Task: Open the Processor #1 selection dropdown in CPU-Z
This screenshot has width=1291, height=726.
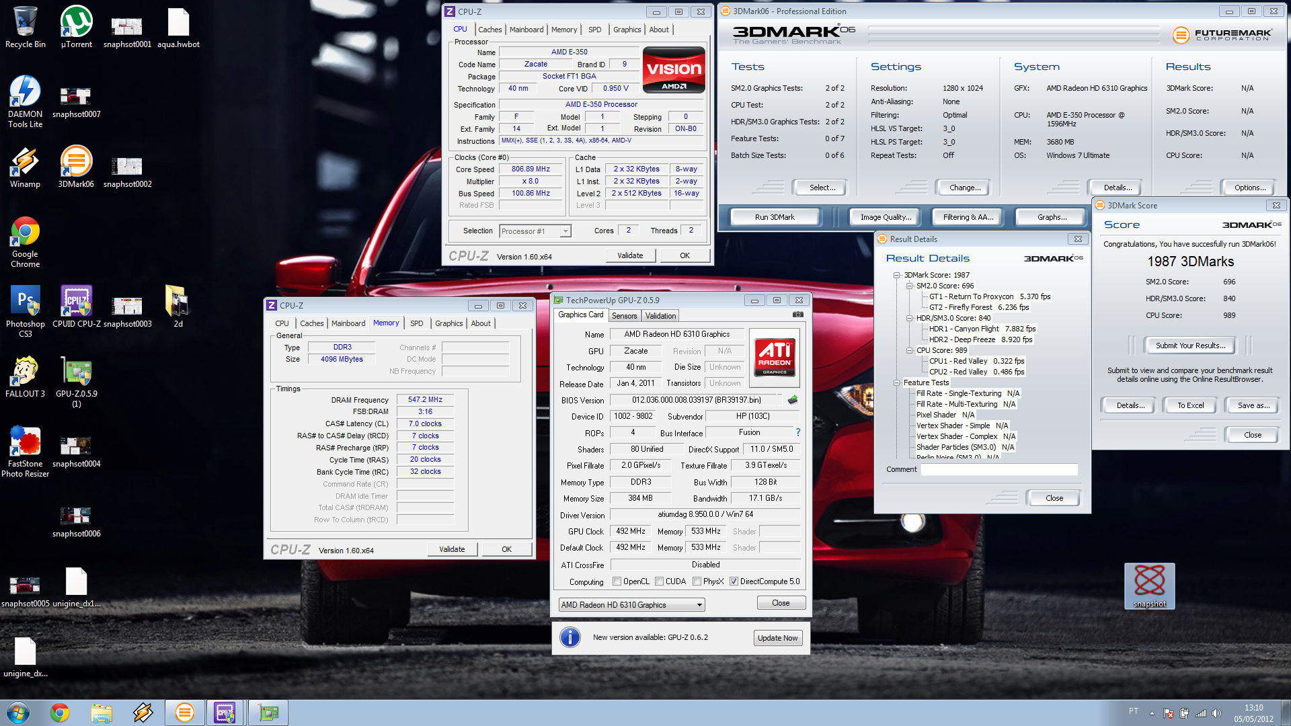Action: [535, 231]
